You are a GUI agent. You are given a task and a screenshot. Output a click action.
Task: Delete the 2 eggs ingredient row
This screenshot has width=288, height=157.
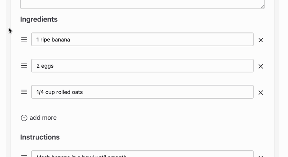(x=261, y=66)
